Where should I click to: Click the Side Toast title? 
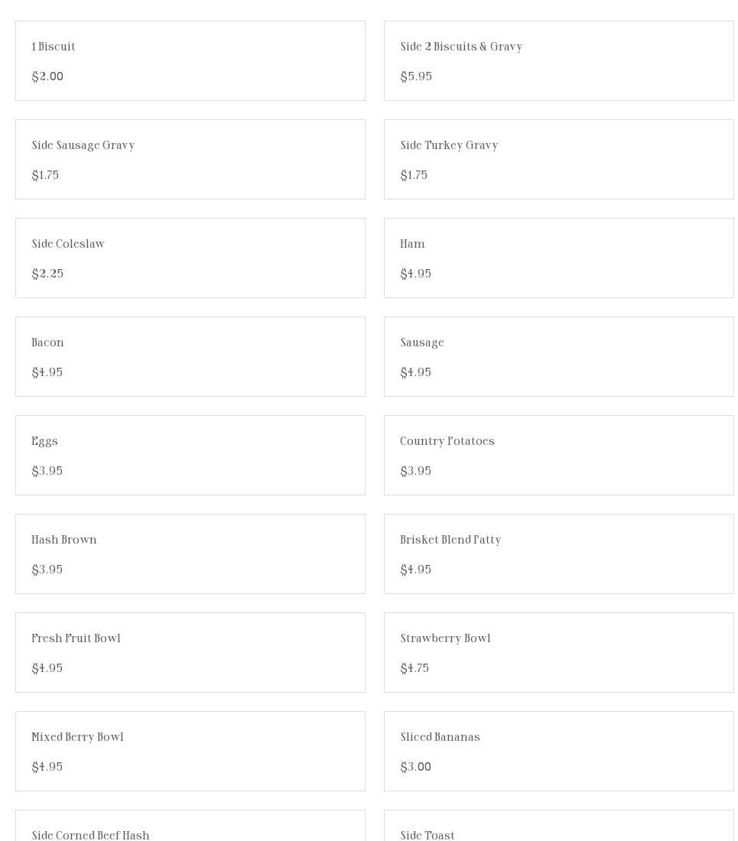point(428,835)
